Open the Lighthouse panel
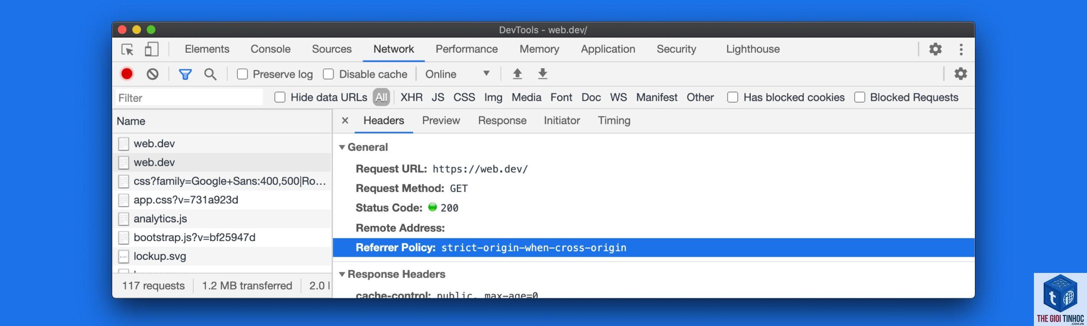Image resolution: width=1087 pixels, height=326 pixels. [x=753, y=49]
